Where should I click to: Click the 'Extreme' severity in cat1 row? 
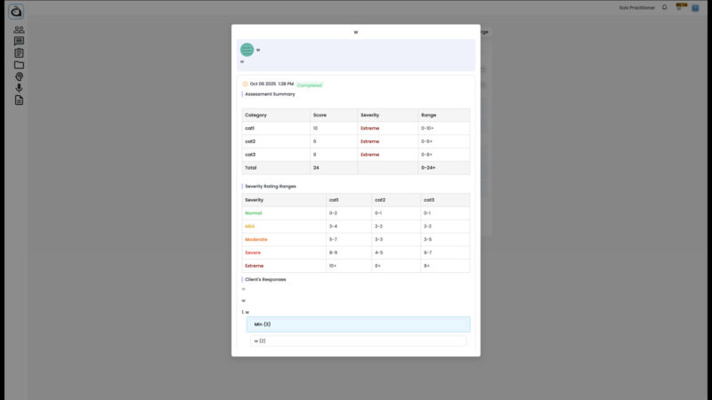(369, 128)
